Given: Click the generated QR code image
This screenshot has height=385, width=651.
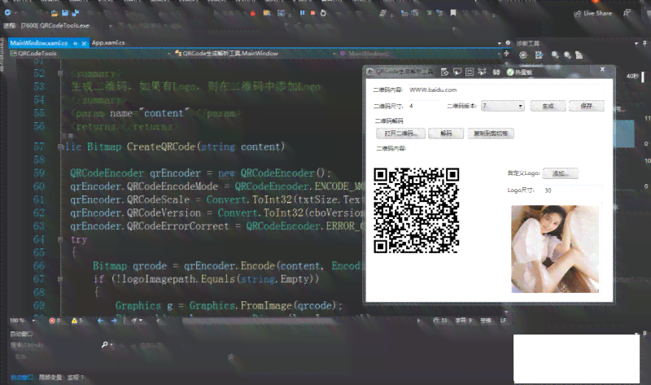Looking at the screenshot, I should tap(417, 210).
